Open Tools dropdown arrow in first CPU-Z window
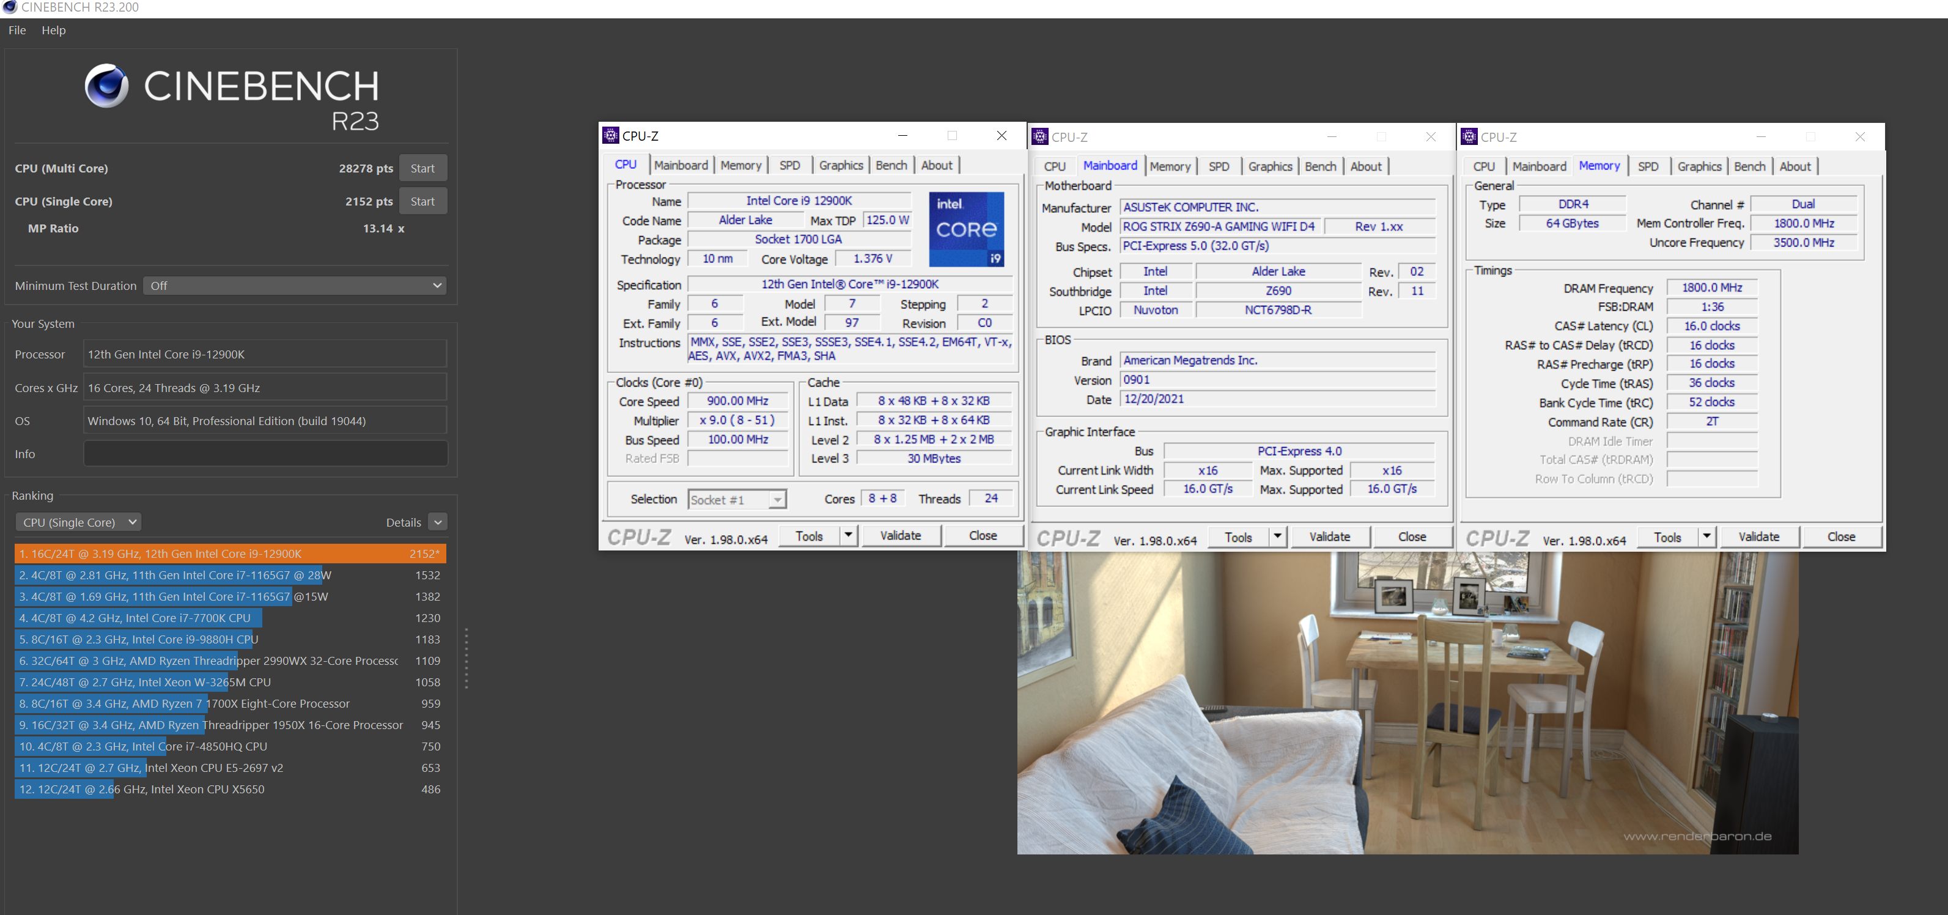 pyautogui.click(x=849, y=535)
